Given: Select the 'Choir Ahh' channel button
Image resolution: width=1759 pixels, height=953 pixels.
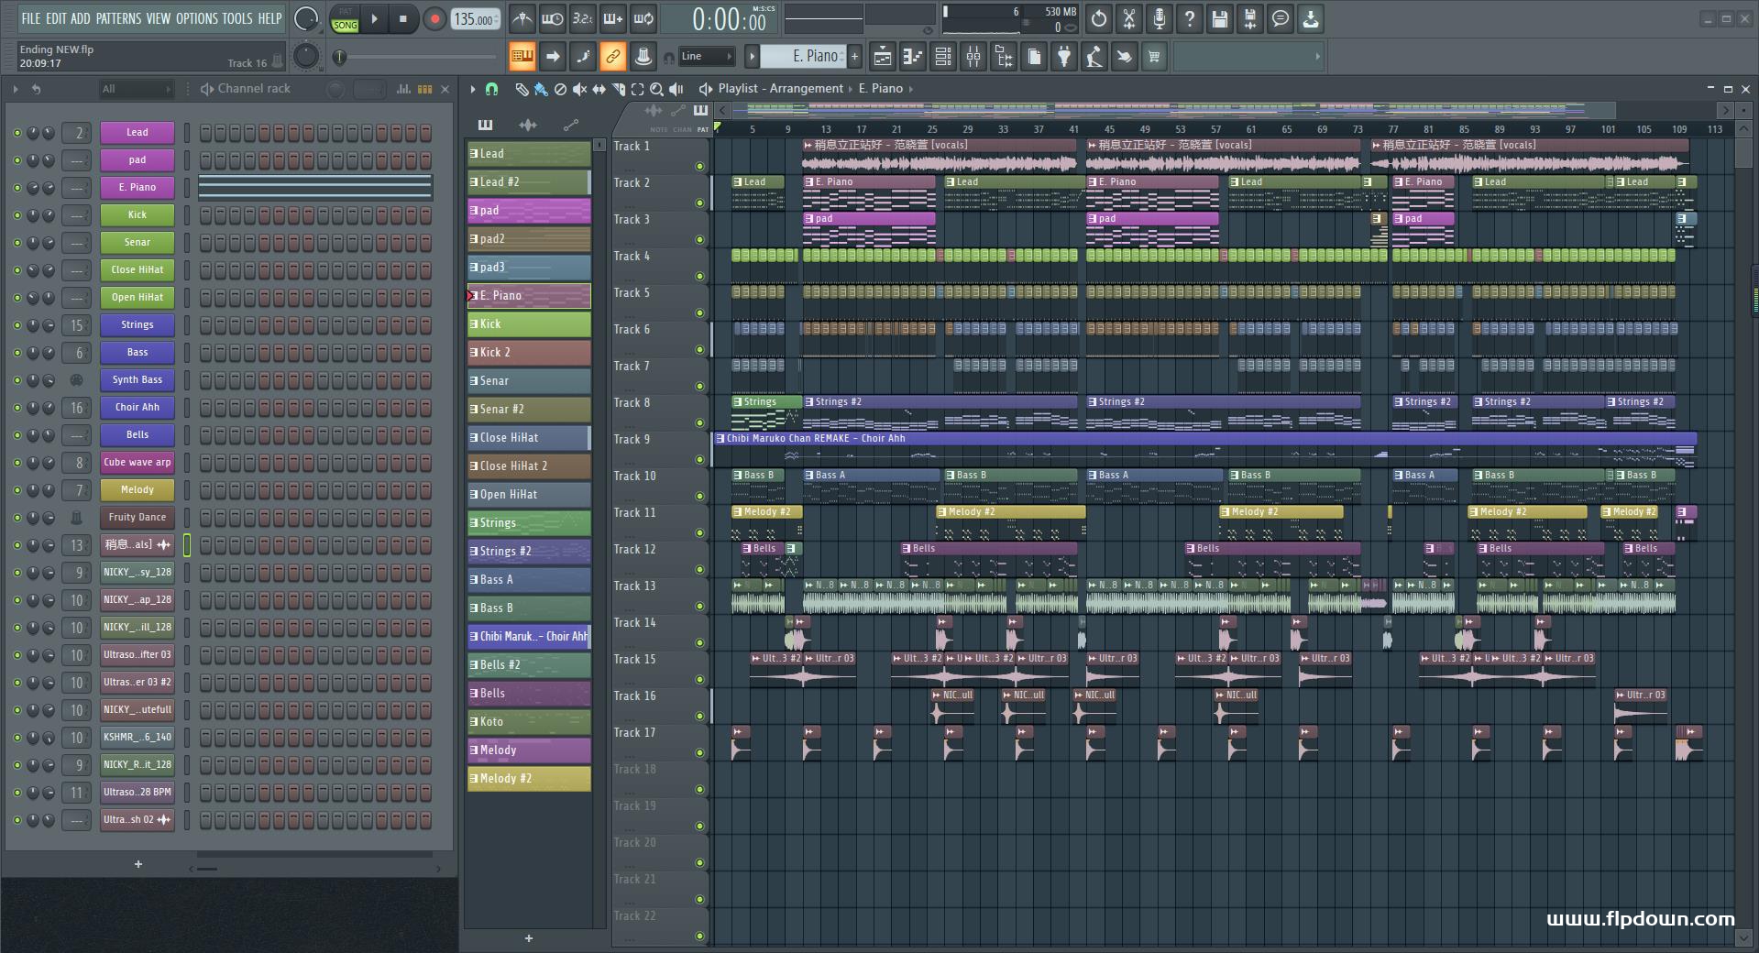Looking at the screenshot, I should (137, 408).
